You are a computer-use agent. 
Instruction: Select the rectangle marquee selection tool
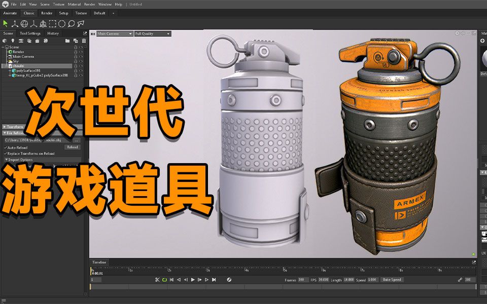53,23
